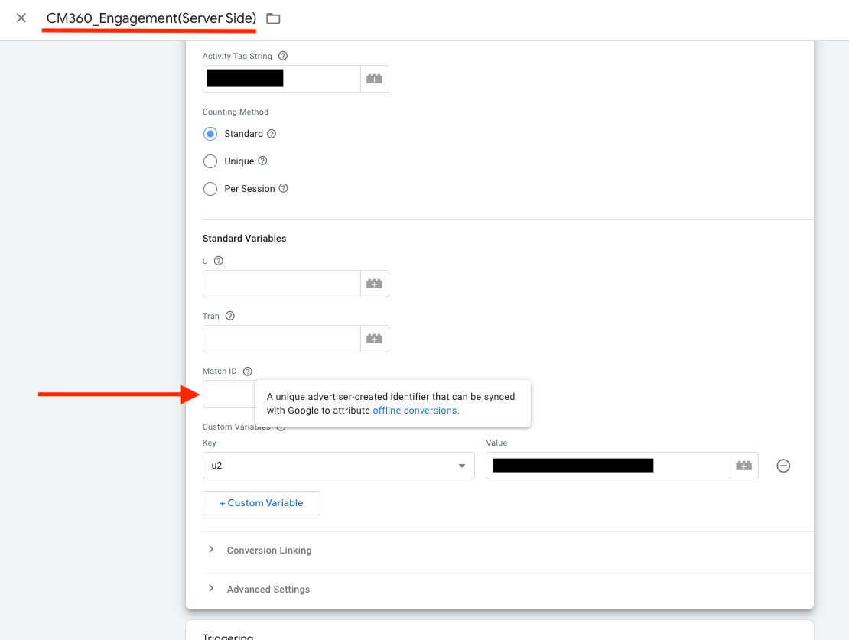
Task: Open help icon for U variable
Action: (x=219, y=261)
